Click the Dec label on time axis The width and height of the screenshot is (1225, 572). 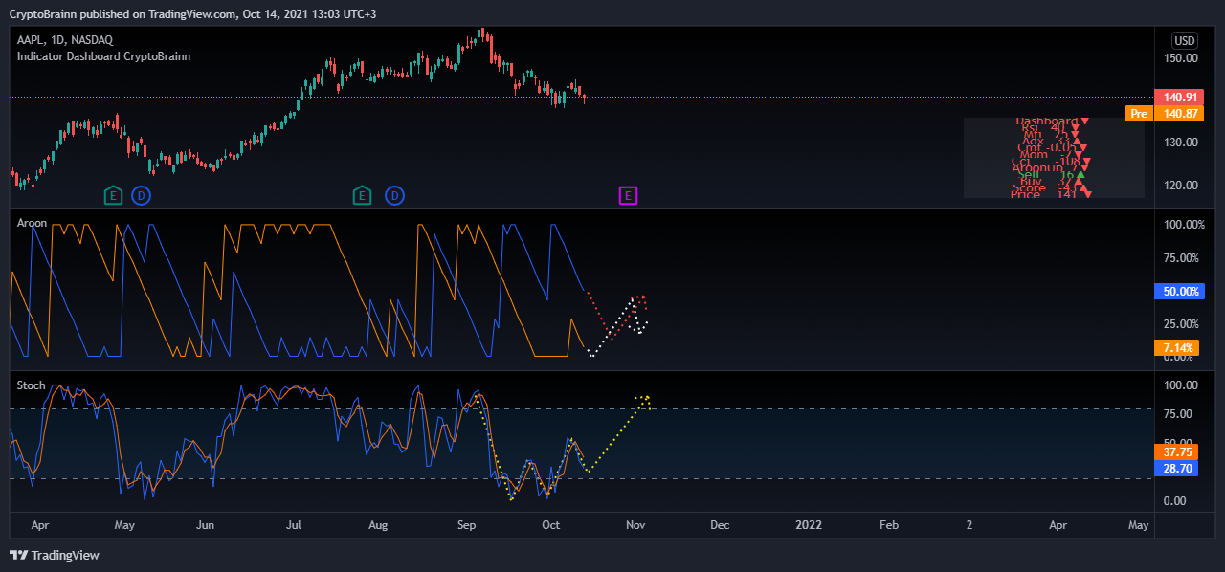(x=720, y=525)
